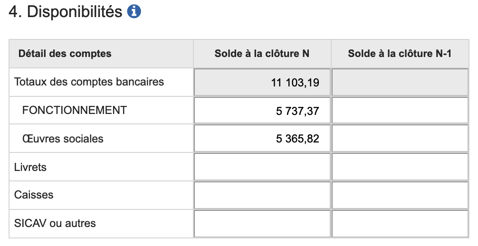Focus the Œuvres sociales closing balance N field
The height and width of the screenshot is (246, 478).
click(x=262, y=139)
